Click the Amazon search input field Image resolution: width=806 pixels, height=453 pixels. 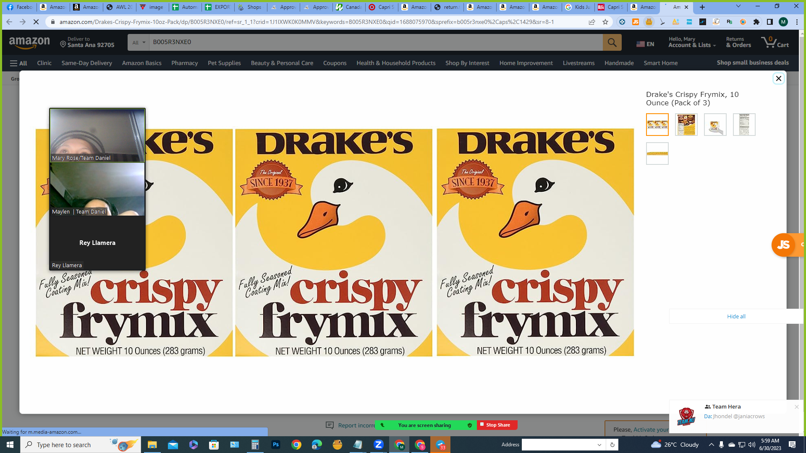(376, 42)
